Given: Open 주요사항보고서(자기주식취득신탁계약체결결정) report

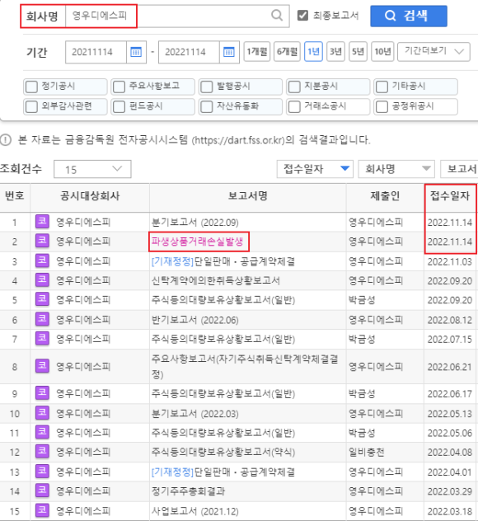Looking at the screenshot, I should 245,367.
